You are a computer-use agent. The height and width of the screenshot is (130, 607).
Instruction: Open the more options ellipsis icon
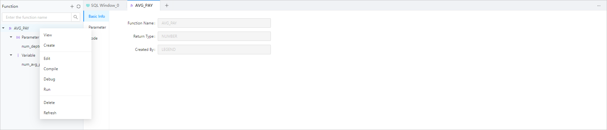click(x=599, y=6)
